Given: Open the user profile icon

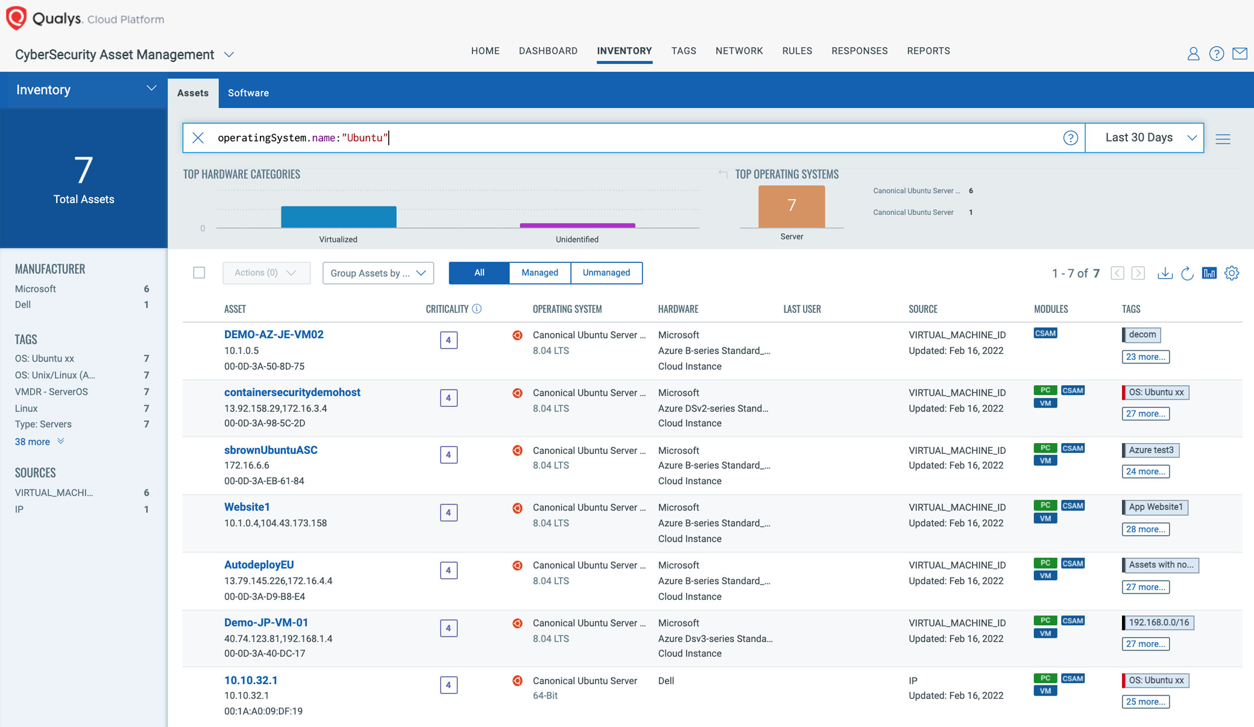Looking at the screenshot, I should 1193,54.
